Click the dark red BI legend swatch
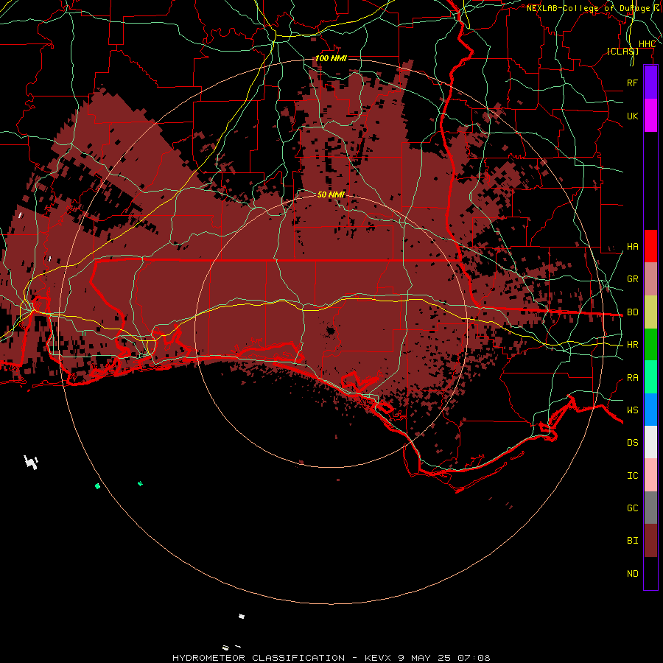This screenshot has width=663, height=663. (650, 541)
